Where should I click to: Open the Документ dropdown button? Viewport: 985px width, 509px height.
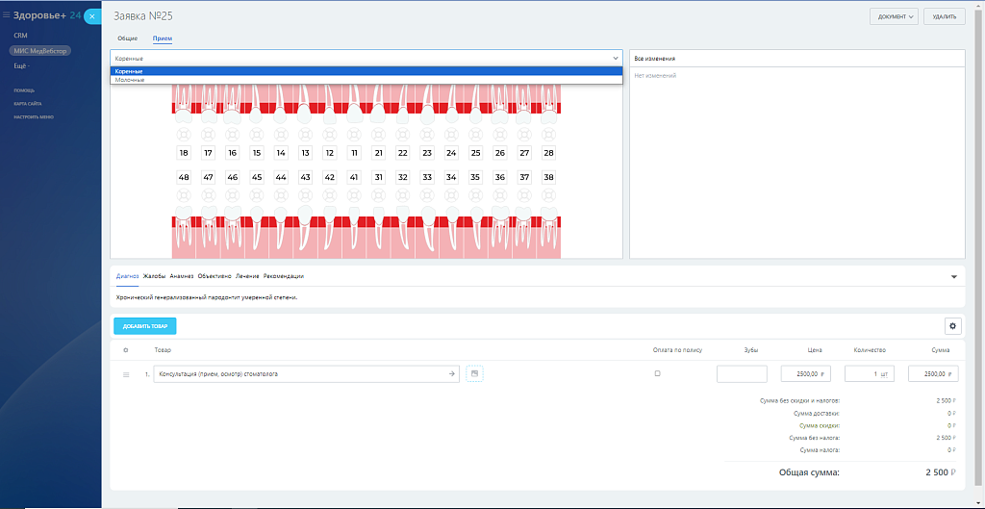click(894, 16)
